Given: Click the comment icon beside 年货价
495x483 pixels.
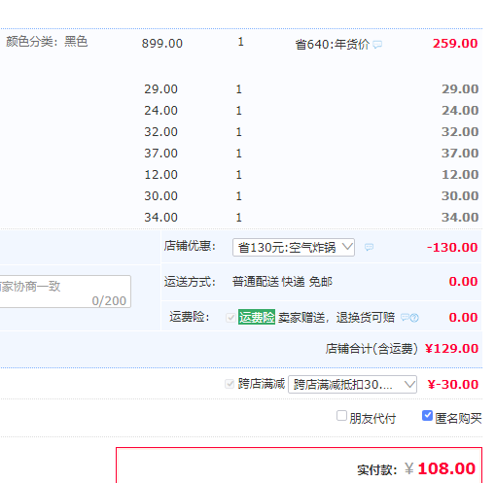Looking at the screenshot, I should [x=377, y=44].
